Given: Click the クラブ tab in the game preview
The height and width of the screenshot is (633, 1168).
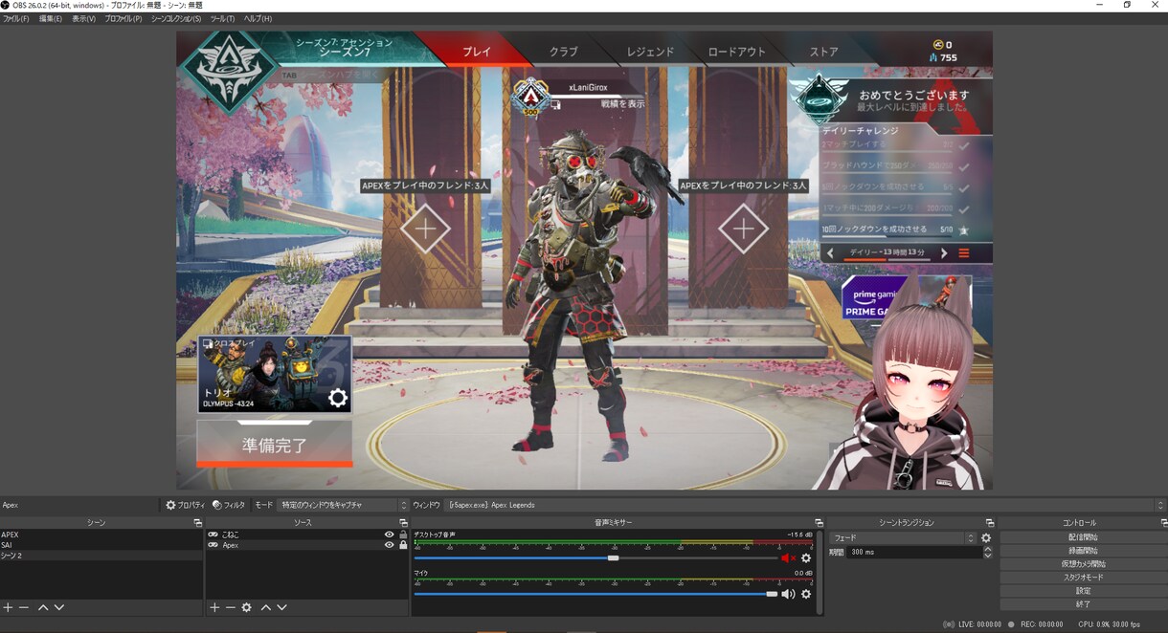Looking at the screenshot, I should coord(563,52).
